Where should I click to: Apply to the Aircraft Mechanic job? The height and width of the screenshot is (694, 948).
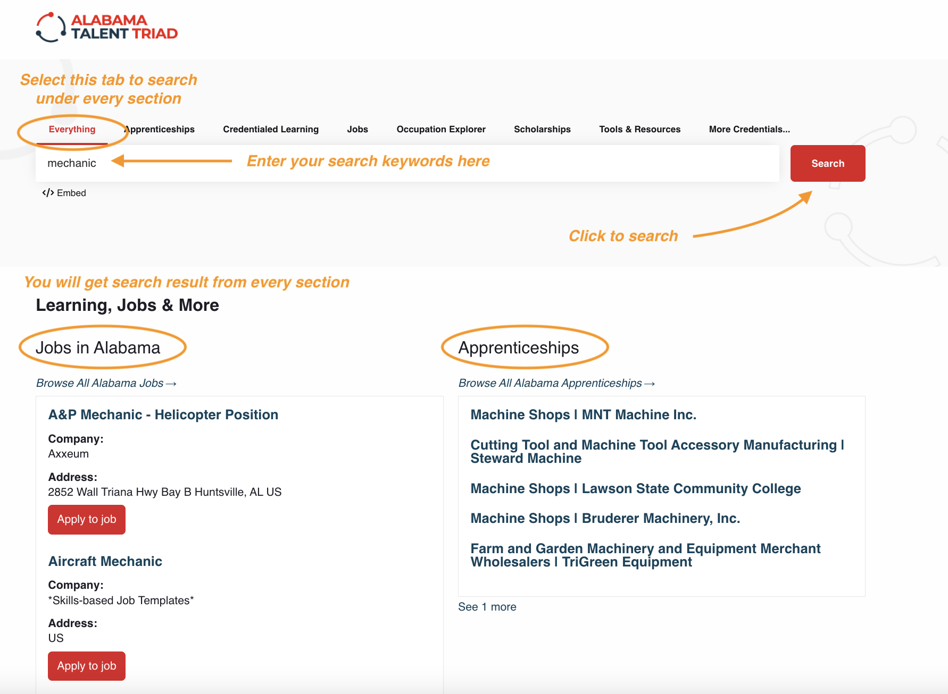point(87,666)
